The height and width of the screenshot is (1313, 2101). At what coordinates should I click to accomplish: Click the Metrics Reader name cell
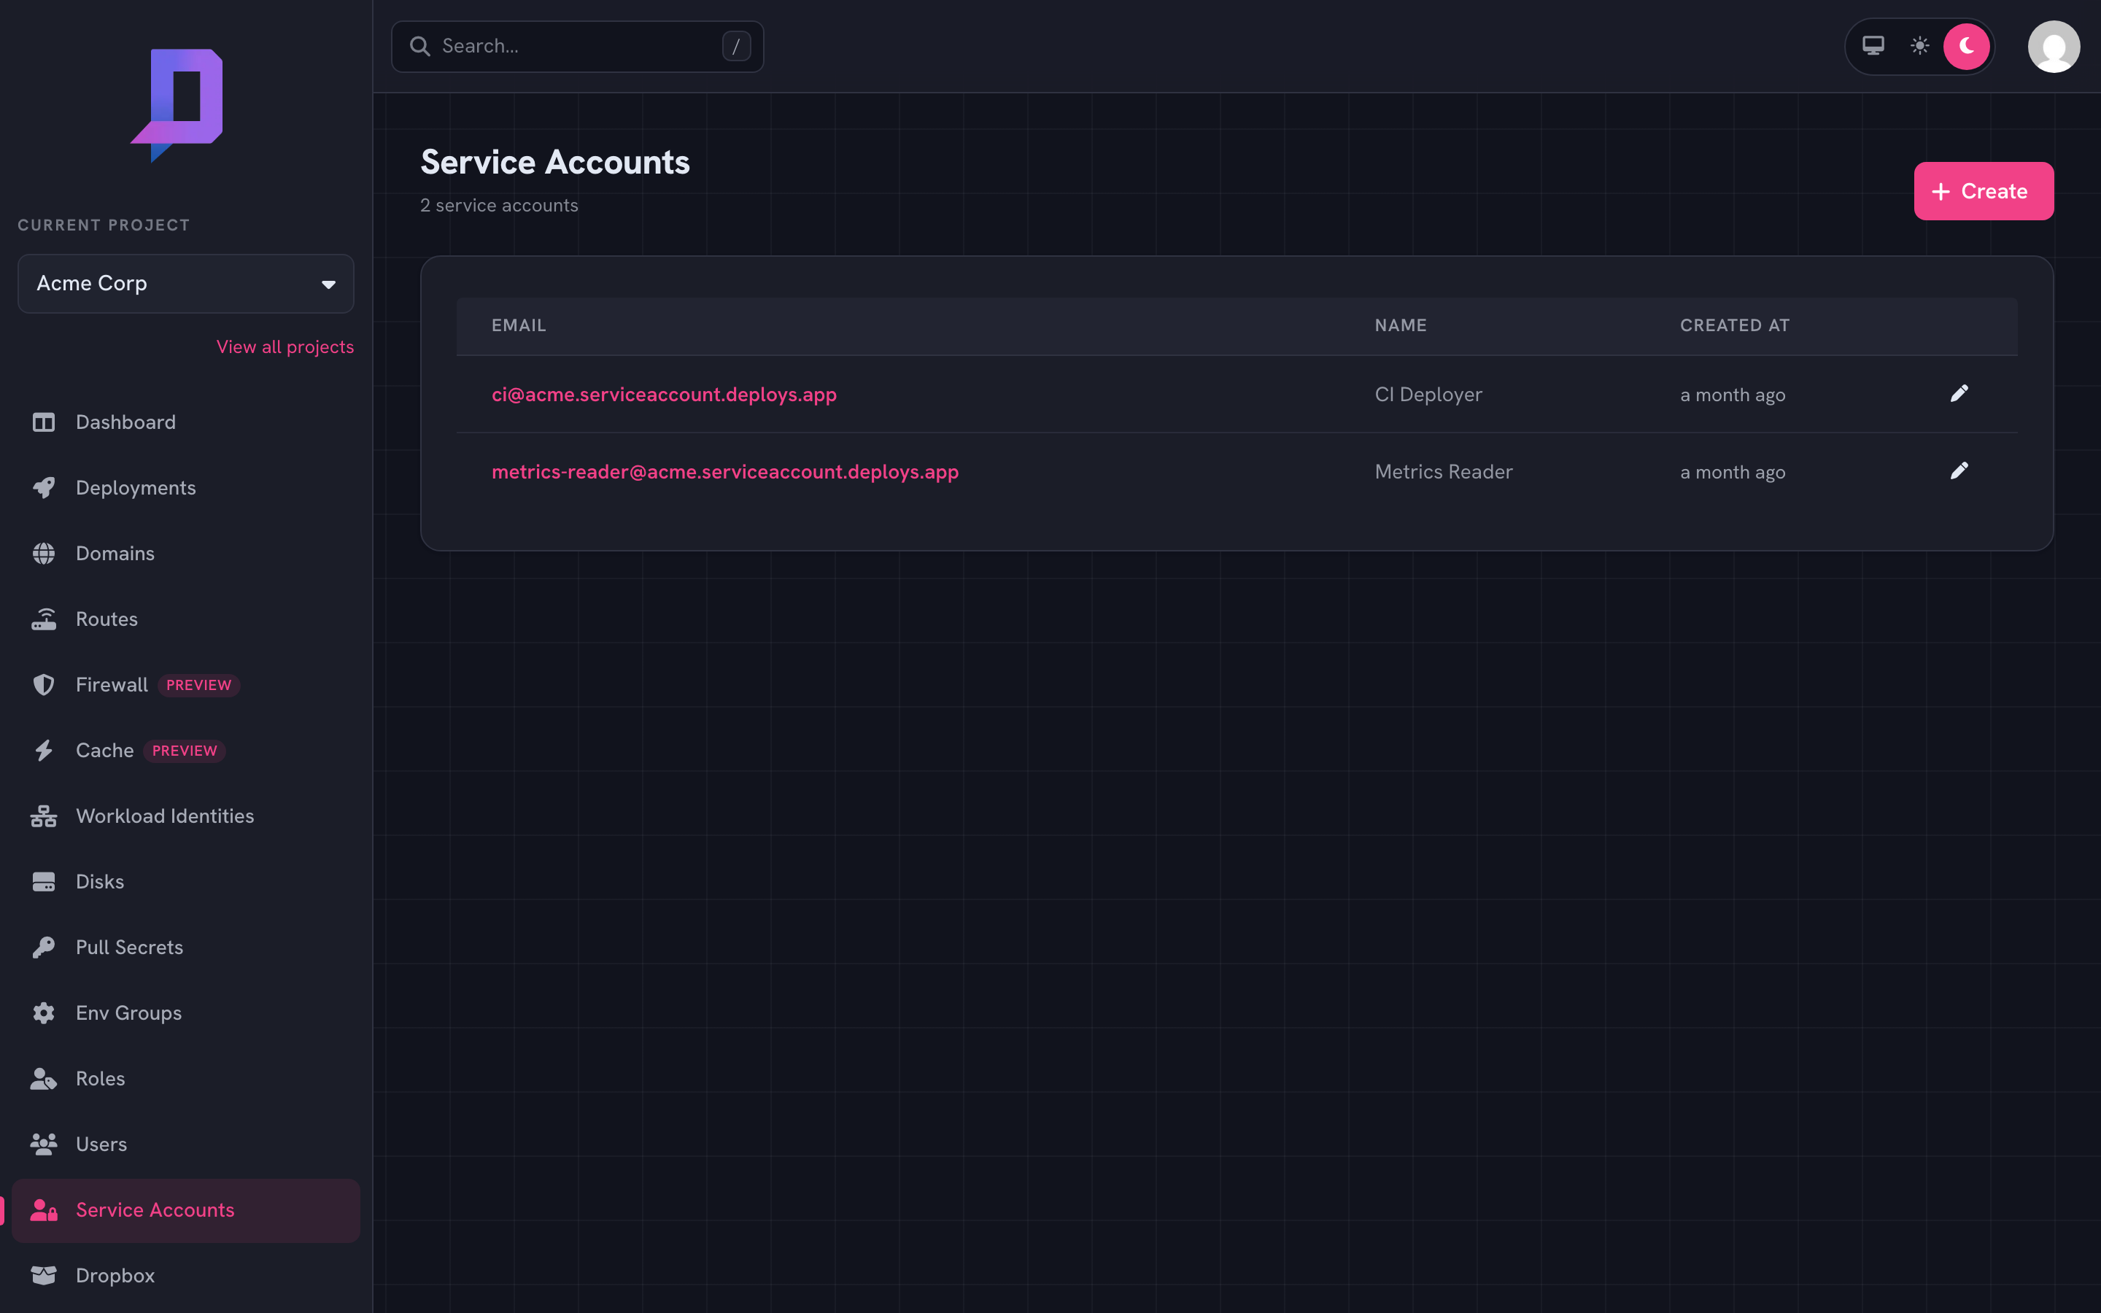[1443, 471]
